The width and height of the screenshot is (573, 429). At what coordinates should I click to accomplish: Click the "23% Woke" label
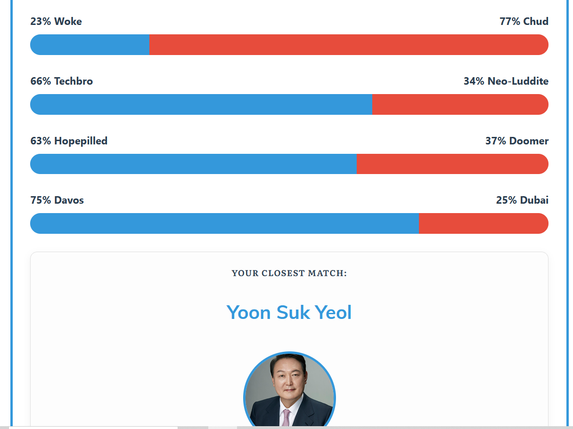tap(56, 21)
